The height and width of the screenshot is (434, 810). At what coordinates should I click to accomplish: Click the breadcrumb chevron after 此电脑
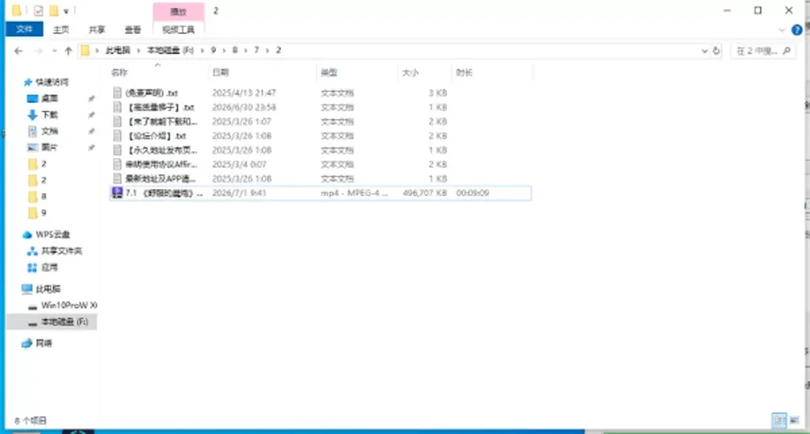click(138, 51)
